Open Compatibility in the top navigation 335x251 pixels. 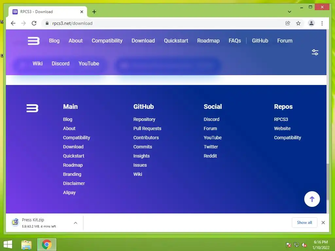click(107, 41)
